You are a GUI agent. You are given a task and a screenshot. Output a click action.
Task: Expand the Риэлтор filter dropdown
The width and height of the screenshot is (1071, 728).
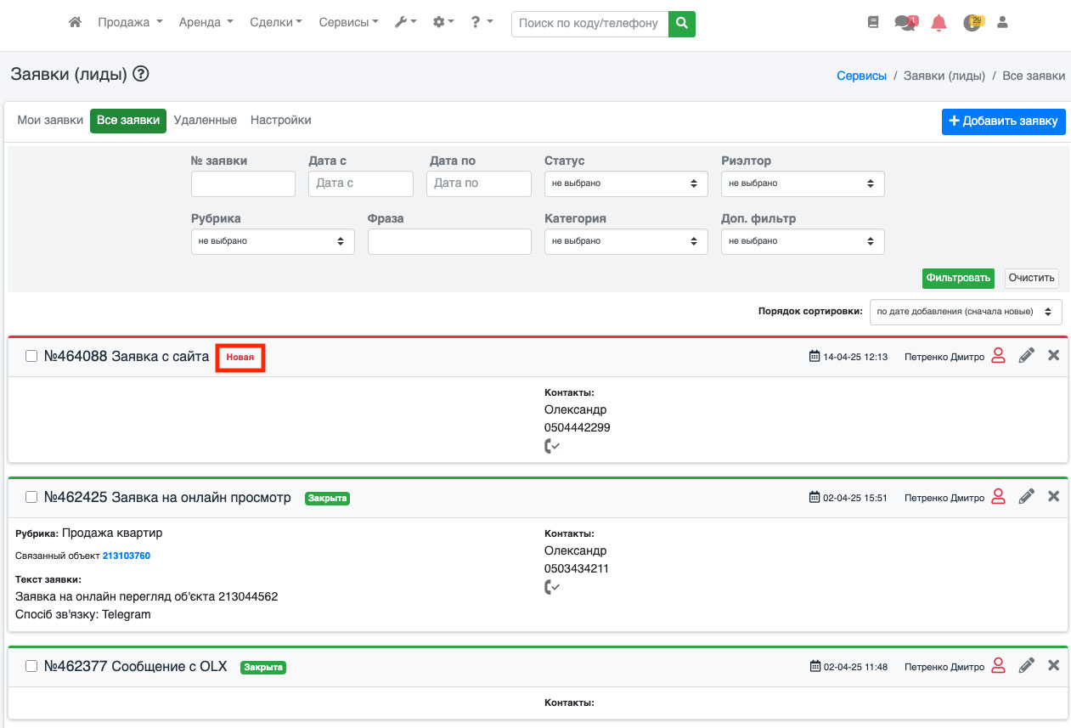click(x=802, y=183)
